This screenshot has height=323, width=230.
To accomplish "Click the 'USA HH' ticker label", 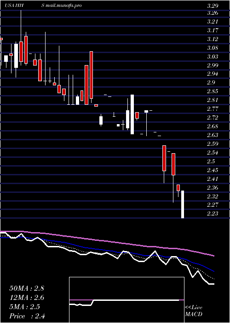I will tap(15, 6).
